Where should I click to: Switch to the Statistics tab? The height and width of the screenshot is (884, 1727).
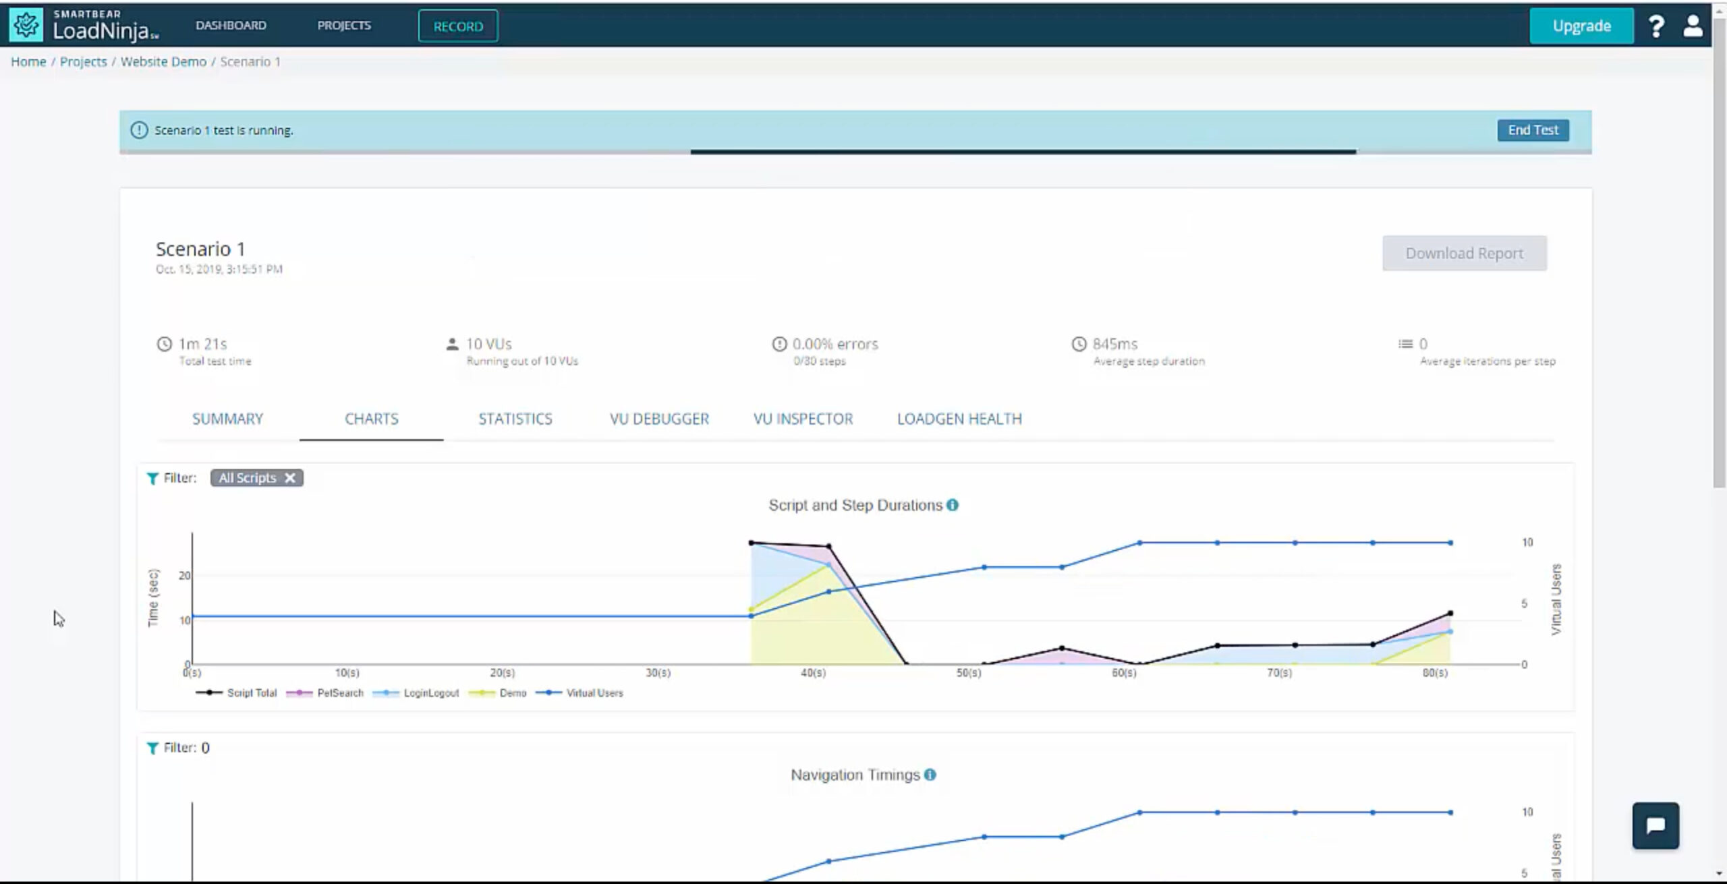(515, 418)
